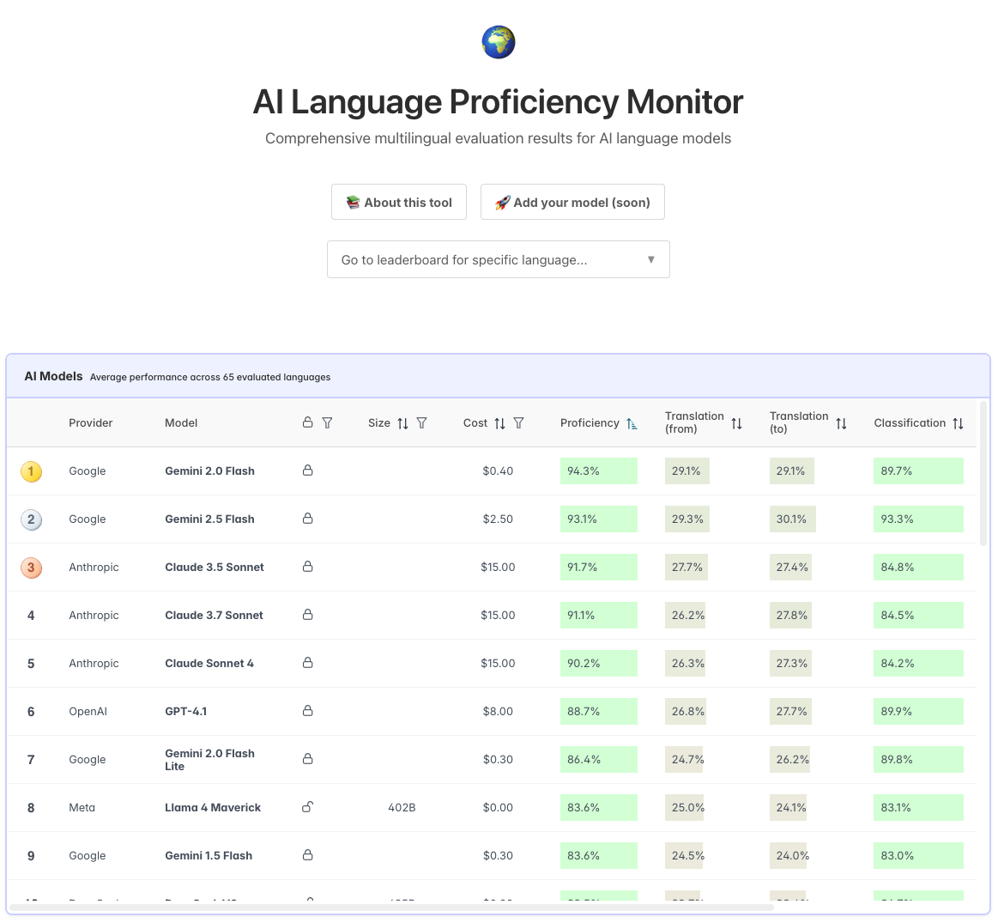The height and width of the screenshot is (923, 998).
Task: Toggle Proficiency sort order
Action: tap(632, 423)
